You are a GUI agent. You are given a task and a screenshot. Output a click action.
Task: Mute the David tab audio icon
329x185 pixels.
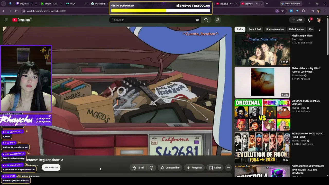[x=257, y=4]
